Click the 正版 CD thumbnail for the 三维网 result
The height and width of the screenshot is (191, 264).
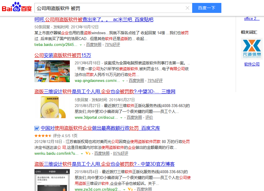52,107
